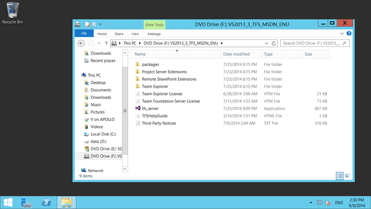Viewport: 371px width, 209px height.
Task: Expand the arrow after the DVD Drive breadcrumb
Action: pos(222,43)
